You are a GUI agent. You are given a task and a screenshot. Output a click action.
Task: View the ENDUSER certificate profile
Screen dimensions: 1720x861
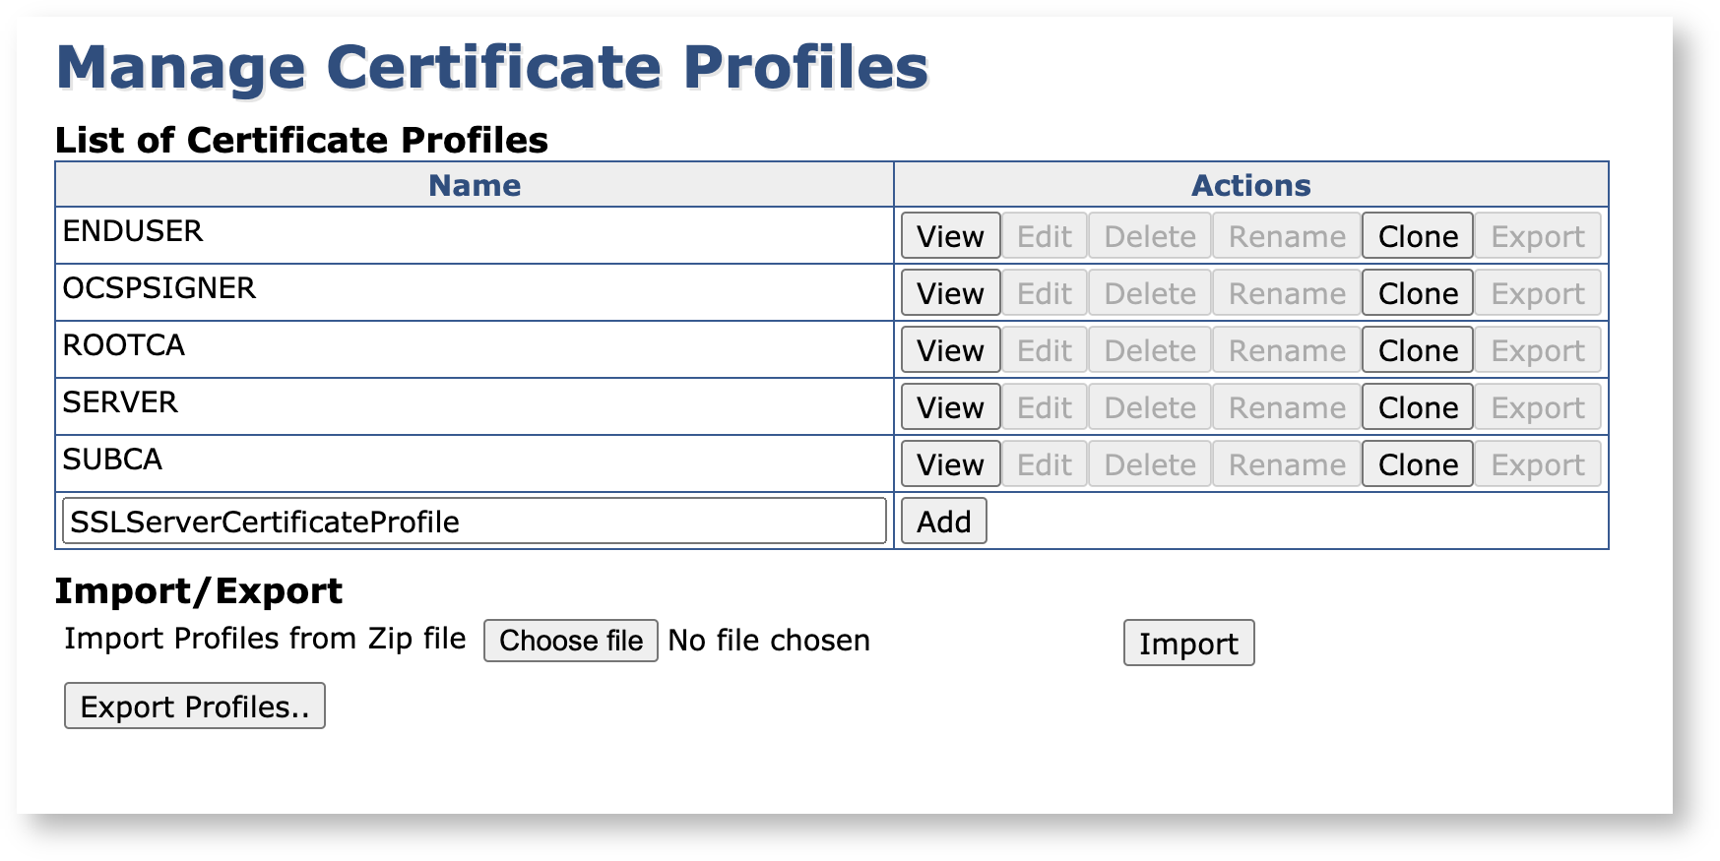[x=950, y=236]
